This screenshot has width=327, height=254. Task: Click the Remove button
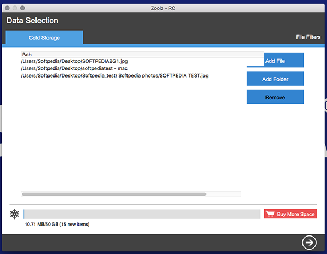pos(275,97)
